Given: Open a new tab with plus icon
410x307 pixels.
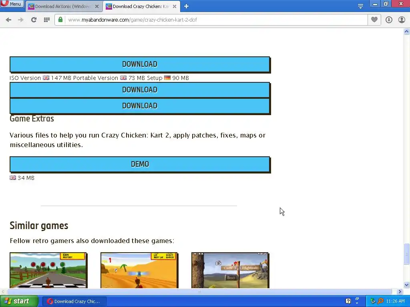Looking at the screenshot, I should tap(186, 6).
